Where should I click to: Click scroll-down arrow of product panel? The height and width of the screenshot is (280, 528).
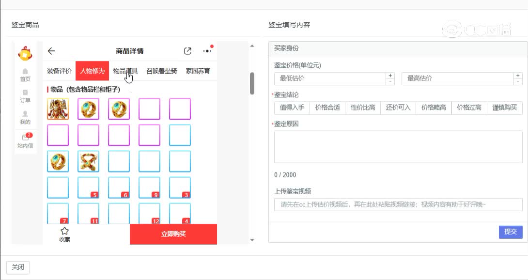(252, 240)
